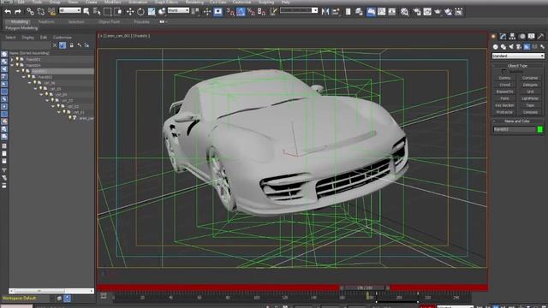Activate the Bind to Space Warp tool
This screenshot has height=308, width=548.
point(51,12)
